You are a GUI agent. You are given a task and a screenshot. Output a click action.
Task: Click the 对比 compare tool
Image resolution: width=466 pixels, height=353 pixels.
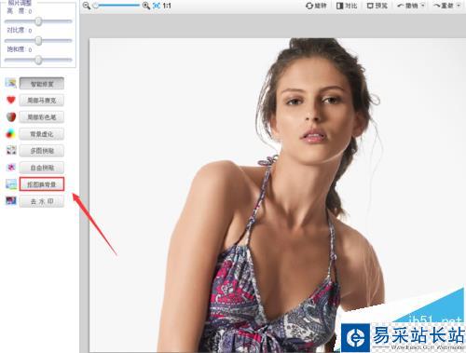347,6
